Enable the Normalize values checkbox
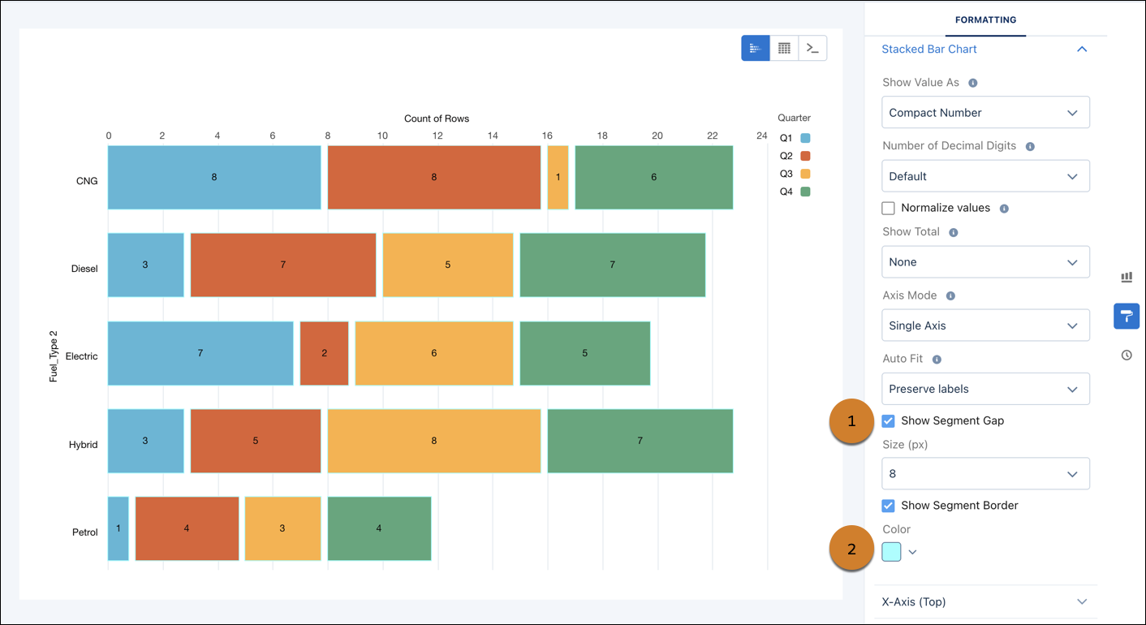Viewport: 1146px width, 625px height. click(x=889, y=209)
